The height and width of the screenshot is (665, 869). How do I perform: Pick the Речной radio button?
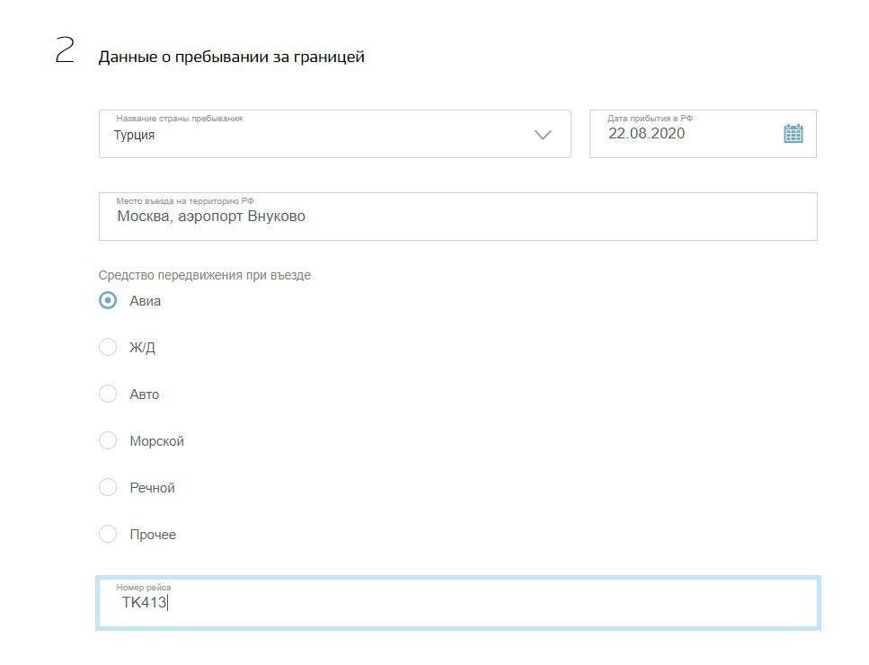(108, 488)
